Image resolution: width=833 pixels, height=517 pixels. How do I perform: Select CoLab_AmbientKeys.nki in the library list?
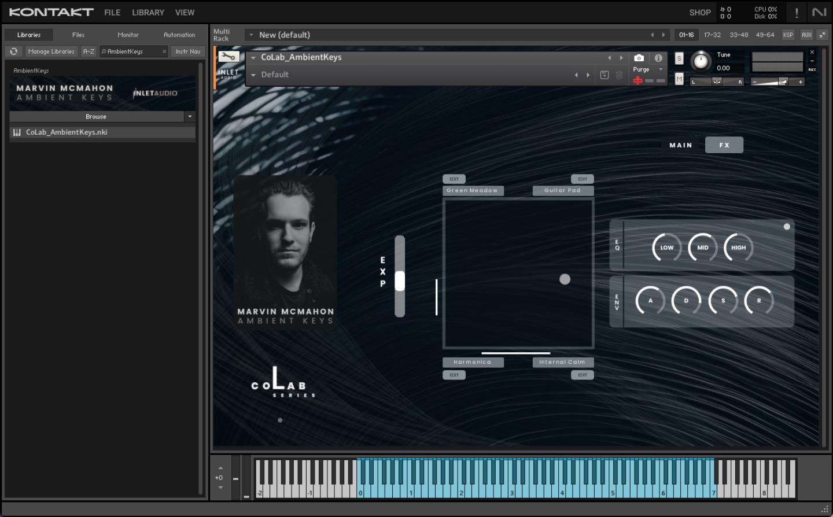tap(67, 132)
